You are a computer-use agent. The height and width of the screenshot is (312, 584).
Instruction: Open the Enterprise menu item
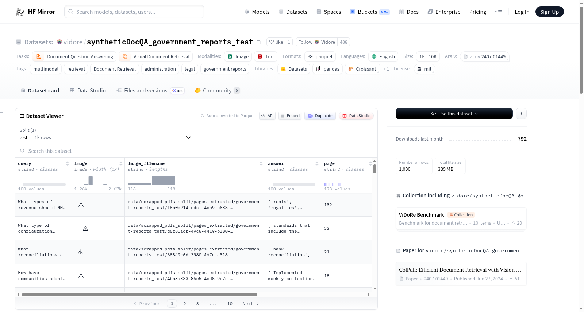click(444, 12)
